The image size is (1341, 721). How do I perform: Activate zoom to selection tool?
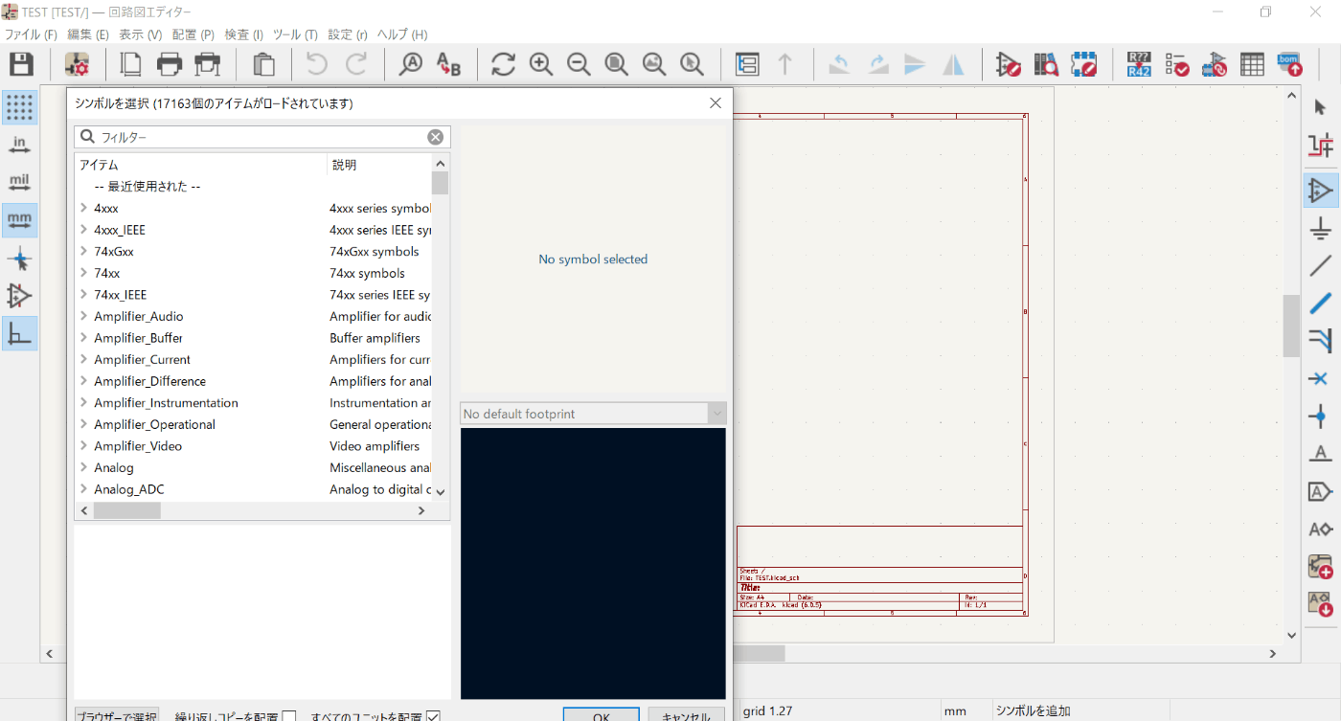coord(692,64)
